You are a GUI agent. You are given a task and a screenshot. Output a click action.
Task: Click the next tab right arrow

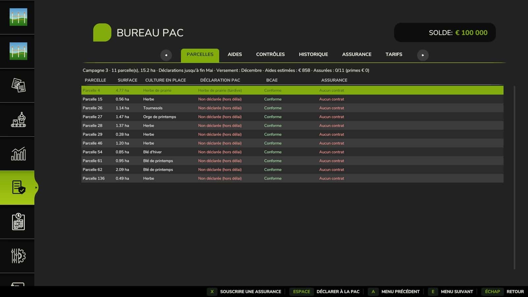tap(423, 55)
